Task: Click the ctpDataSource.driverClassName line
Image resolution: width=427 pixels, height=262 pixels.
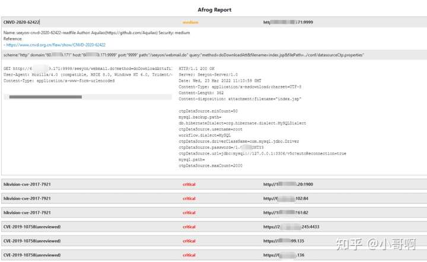Action: (x=239, y=142)
